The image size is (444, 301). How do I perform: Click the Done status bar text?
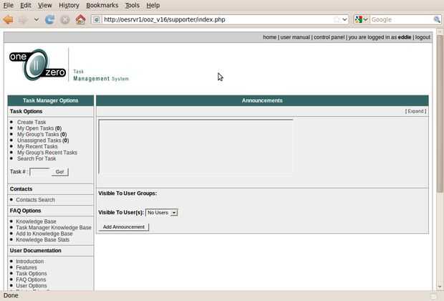pos(11,295)
